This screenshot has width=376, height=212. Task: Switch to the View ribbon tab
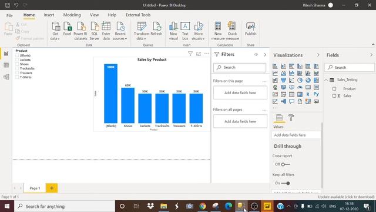tap(94, 15)
